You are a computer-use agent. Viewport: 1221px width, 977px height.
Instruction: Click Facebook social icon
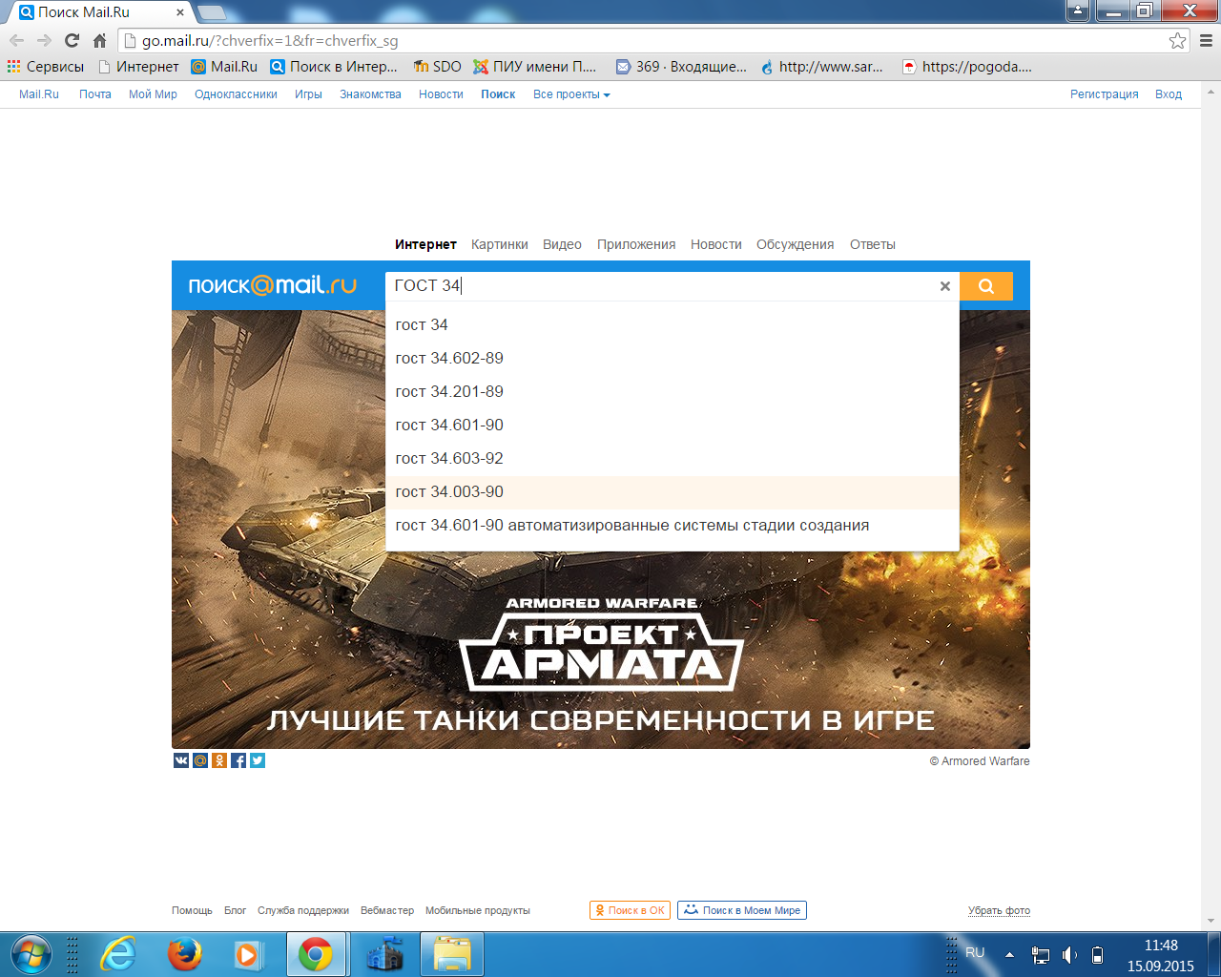238,760
